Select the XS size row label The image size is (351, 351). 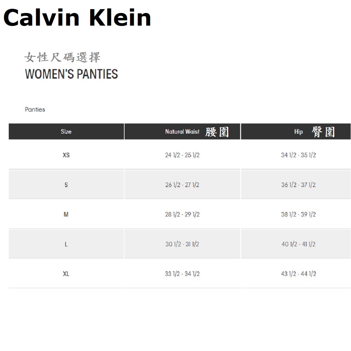pos(66,155)
